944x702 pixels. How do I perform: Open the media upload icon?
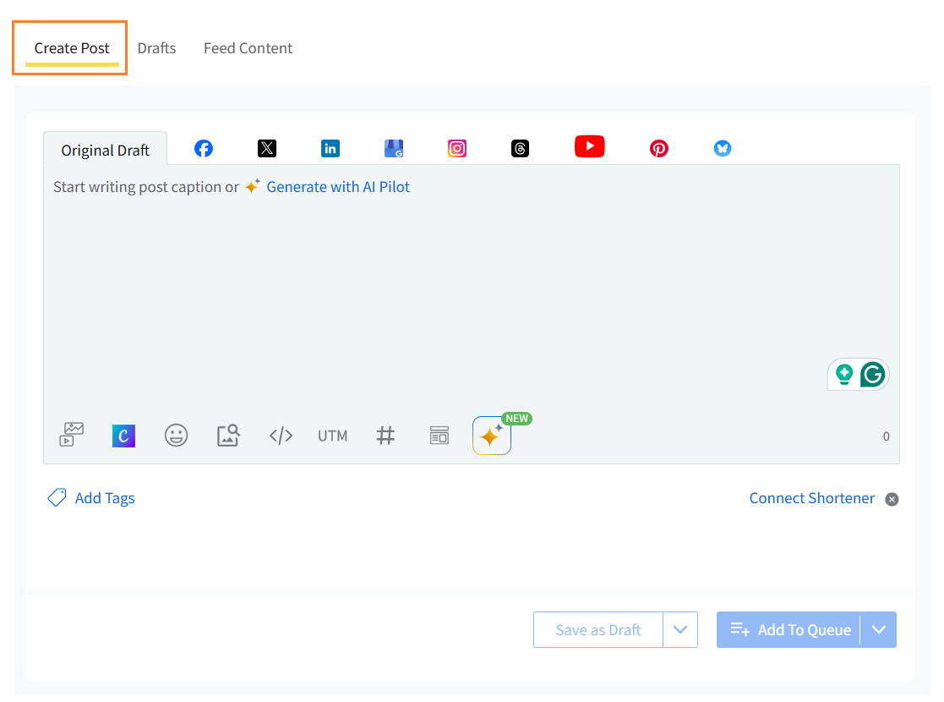click(x=72, y=435)
